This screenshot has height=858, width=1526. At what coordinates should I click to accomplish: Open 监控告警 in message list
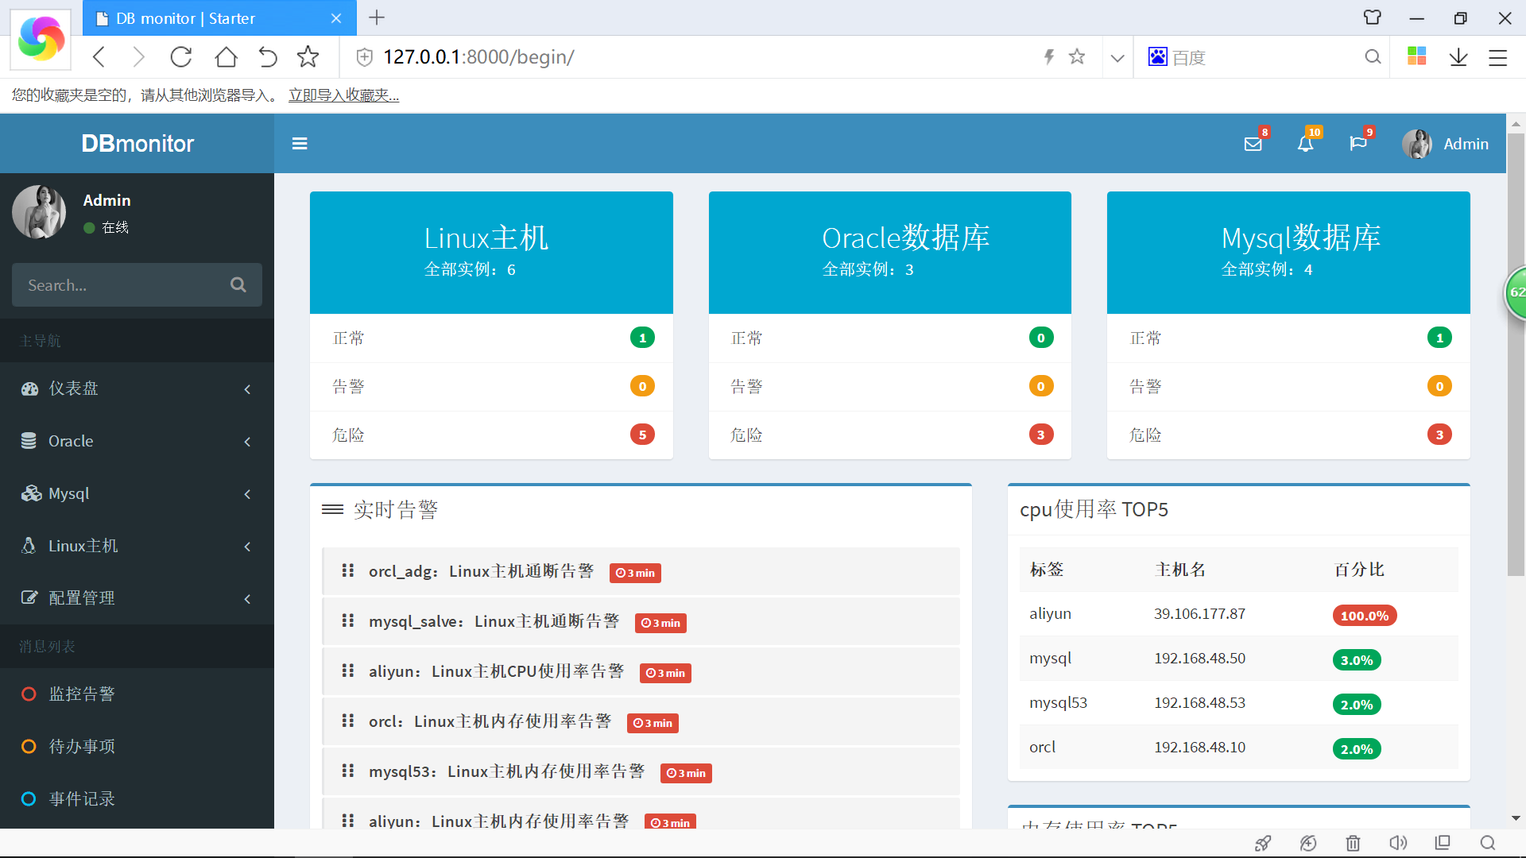click(x=137, y=694)
